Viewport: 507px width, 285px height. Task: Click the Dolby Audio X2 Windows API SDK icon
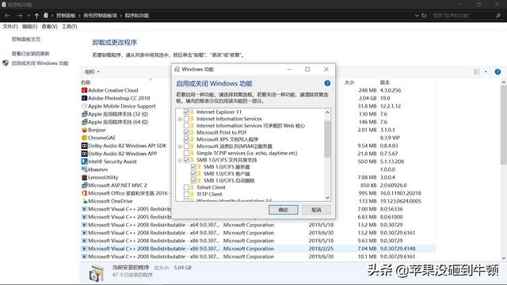(x=85, y=146)
